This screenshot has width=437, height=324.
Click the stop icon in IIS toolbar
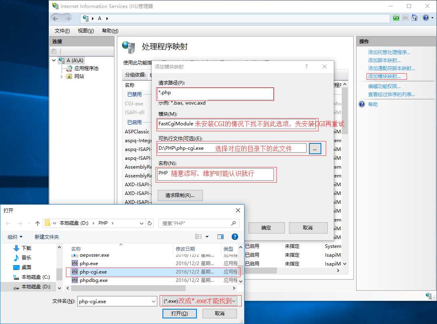click(405, 18)
